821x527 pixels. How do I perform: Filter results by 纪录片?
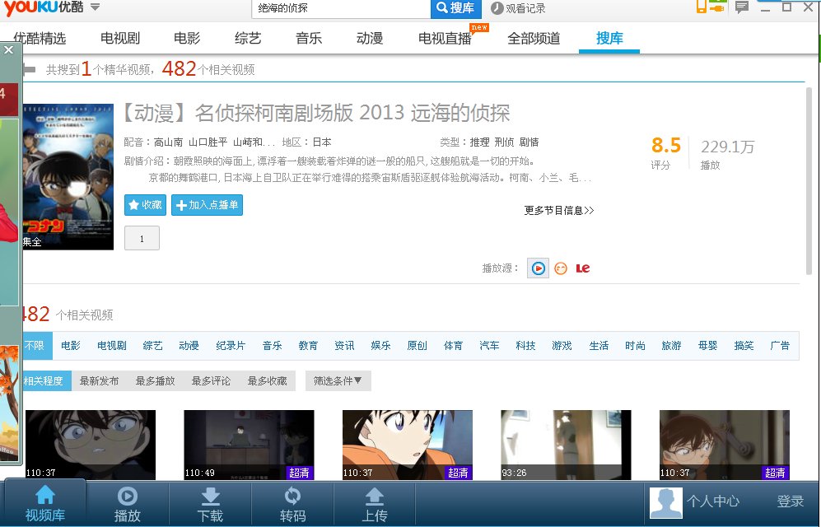point(231,345)
